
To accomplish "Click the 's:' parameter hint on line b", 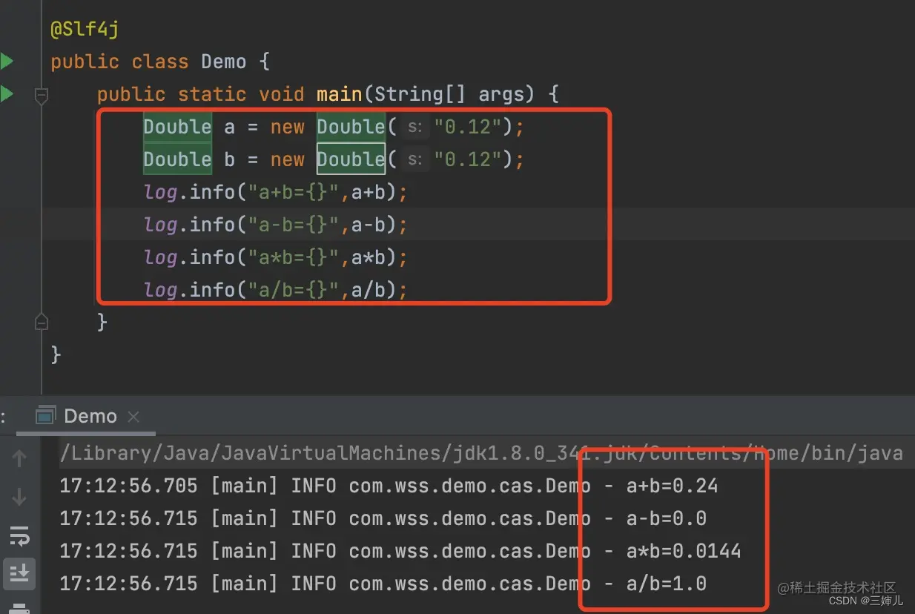I will (x=415, y=160).
